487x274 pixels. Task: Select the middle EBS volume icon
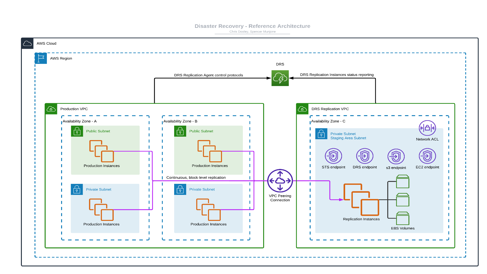coord(403,200)
